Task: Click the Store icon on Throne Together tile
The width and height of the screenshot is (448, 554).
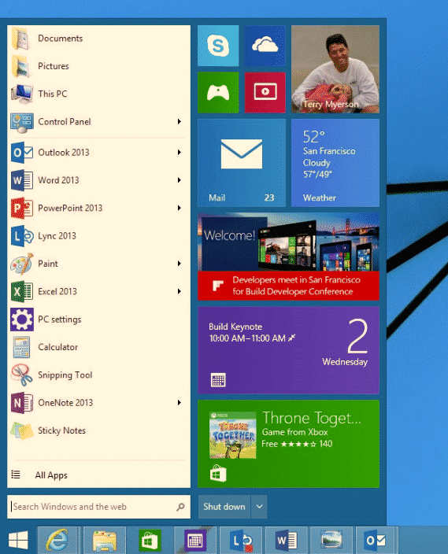Action: (x=218, y=473)
